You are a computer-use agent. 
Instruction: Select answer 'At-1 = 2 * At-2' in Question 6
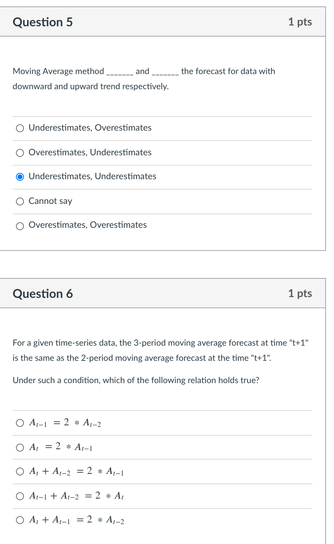coord(20,423)
